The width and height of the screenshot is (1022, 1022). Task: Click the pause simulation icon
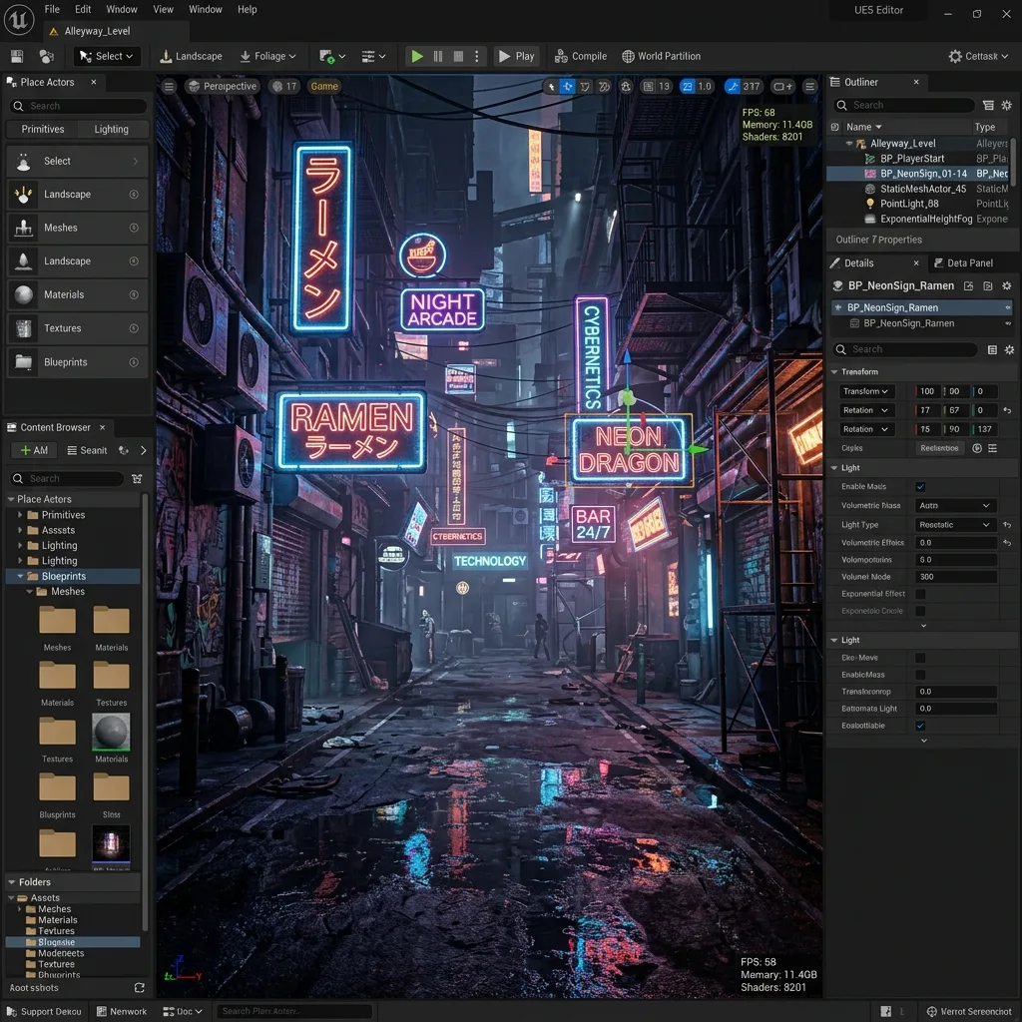(438, 57)
